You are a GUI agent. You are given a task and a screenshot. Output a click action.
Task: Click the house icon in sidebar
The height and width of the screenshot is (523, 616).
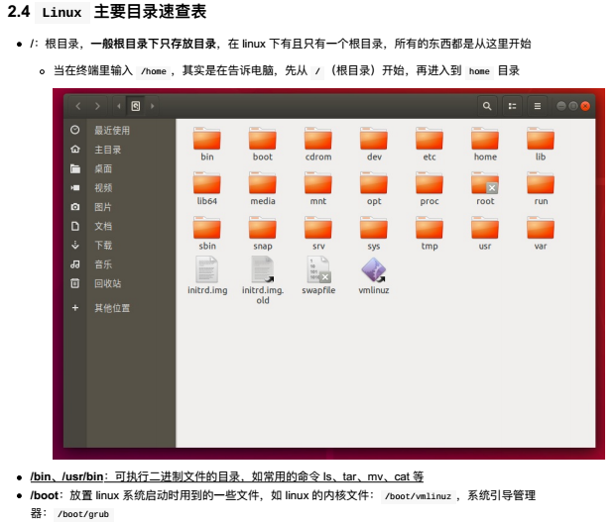[x=75, y=150]
